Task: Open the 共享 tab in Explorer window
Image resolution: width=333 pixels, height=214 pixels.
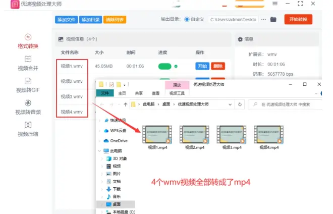Action: [x=139, y=93]
